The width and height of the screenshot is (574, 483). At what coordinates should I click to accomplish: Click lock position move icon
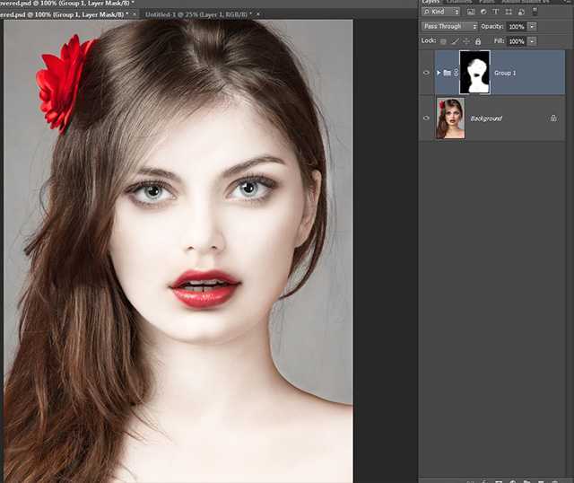pyautogui.click(x=466, y=41)
